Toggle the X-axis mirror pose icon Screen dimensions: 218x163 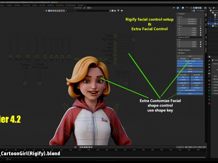tap(194, 11)
